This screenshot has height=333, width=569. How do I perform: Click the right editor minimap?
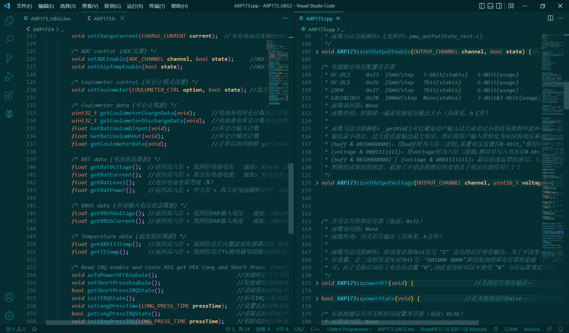tap(553, 148)
